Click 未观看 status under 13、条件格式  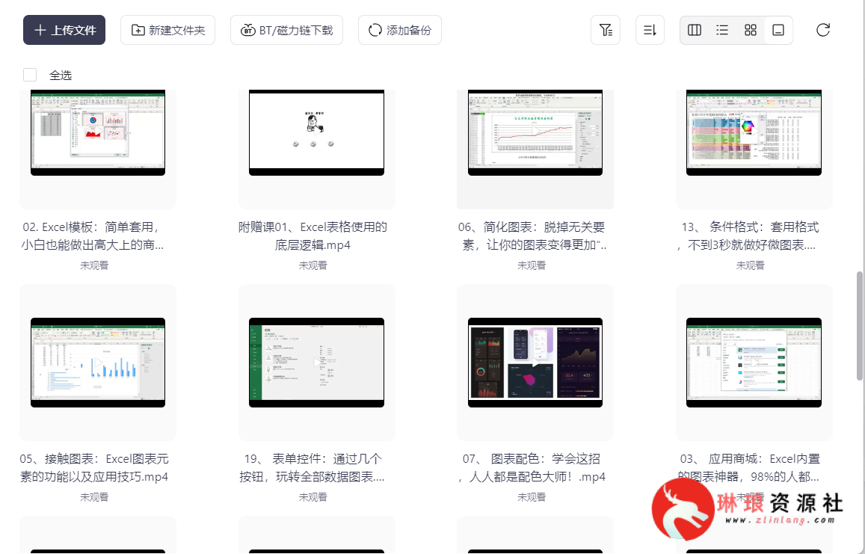[x=751, y=265]
